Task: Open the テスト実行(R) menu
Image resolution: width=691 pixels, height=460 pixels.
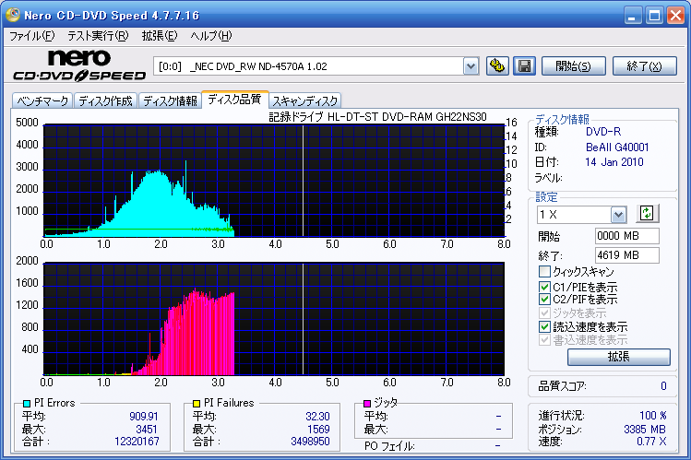Action: pos(98,36)
